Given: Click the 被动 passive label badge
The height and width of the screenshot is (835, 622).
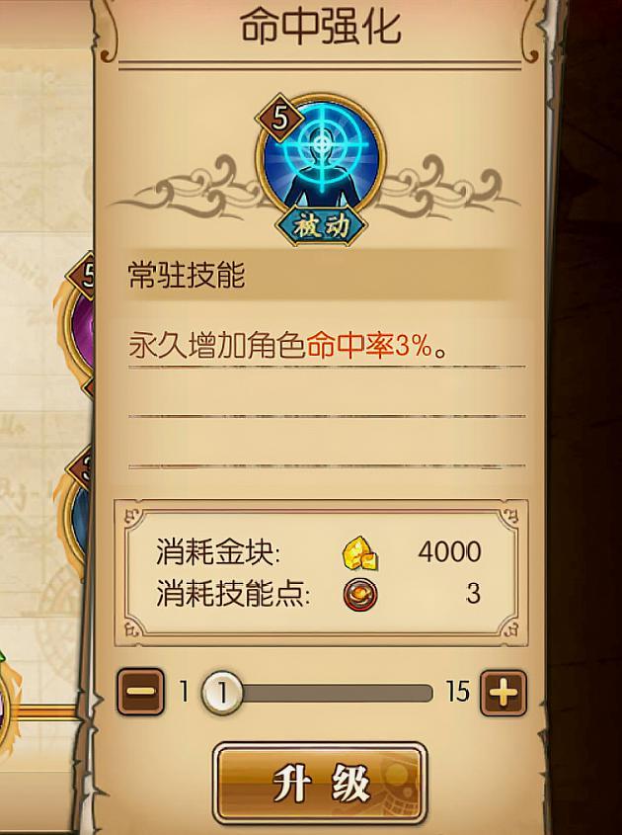Looking at the screenshot, I should 320,226.
